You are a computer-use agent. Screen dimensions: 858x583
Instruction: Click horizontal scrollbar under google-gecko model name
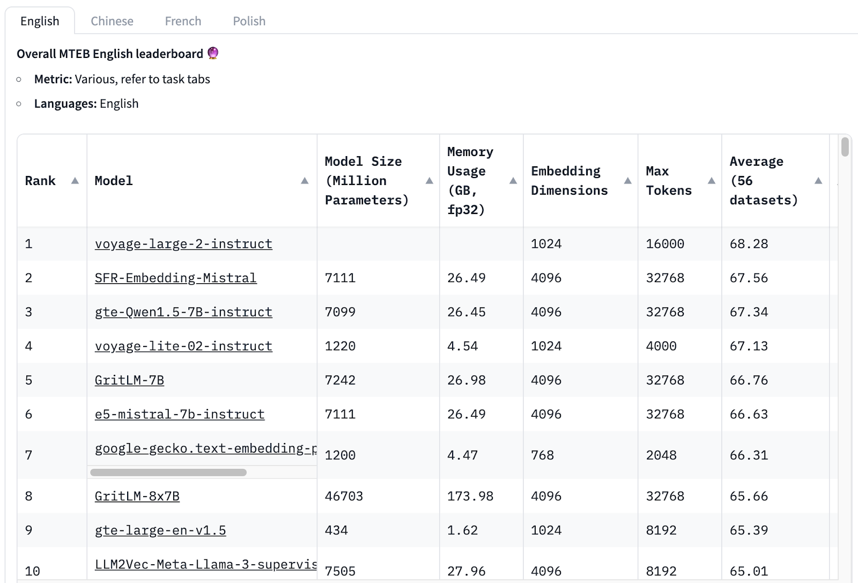tap(168, 473)
